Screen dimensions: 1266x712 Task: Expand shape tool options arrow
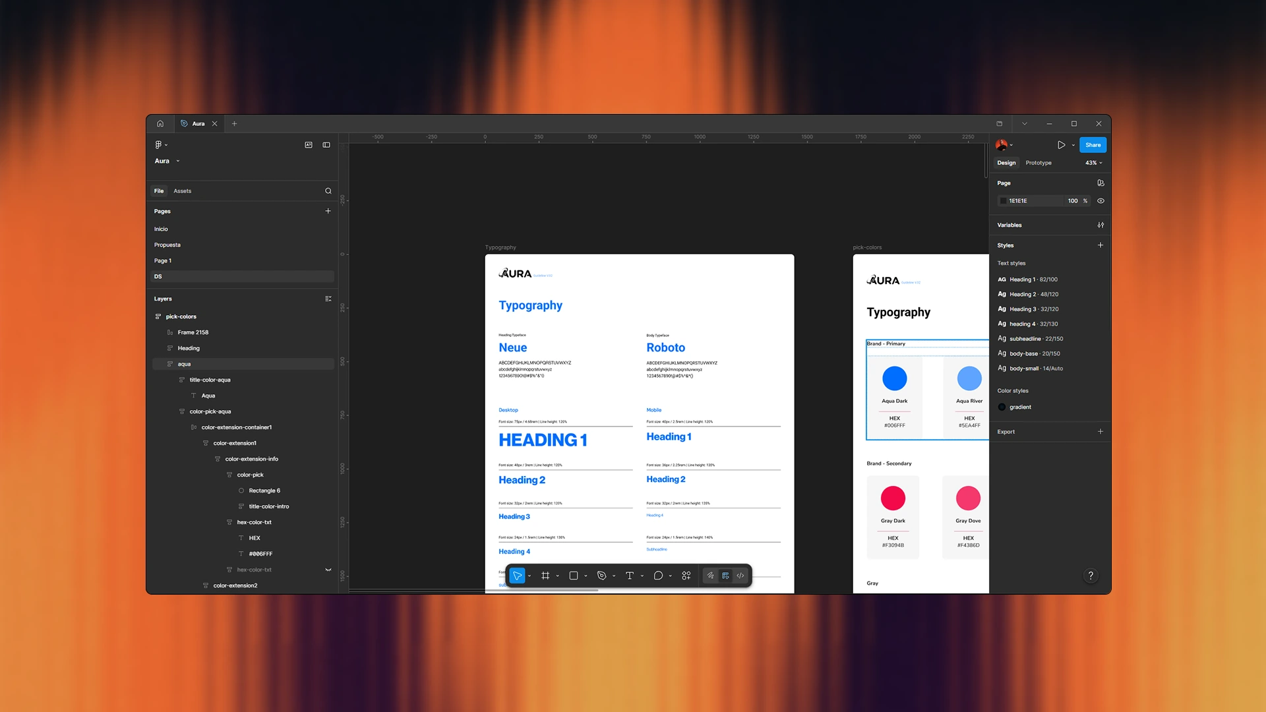pos(586,576)
